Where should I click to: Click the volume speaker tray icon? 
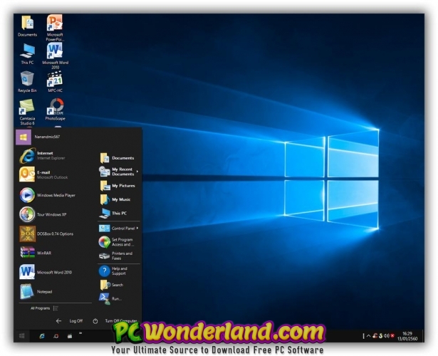(387, 336)
